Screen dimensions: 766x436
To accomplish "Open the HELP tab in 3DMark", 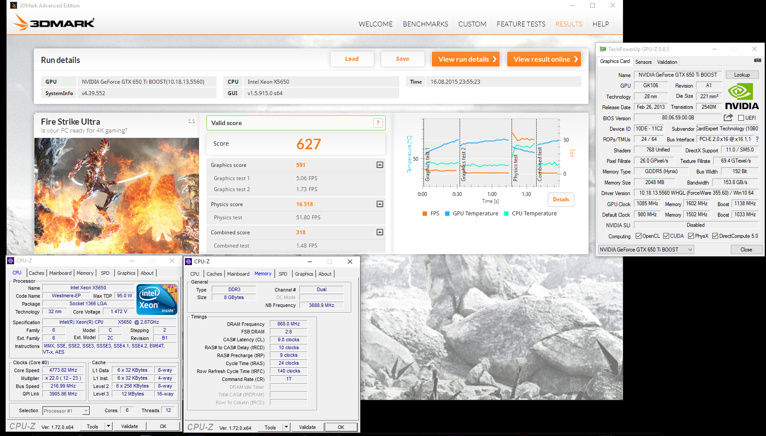I will click(600, 24).
